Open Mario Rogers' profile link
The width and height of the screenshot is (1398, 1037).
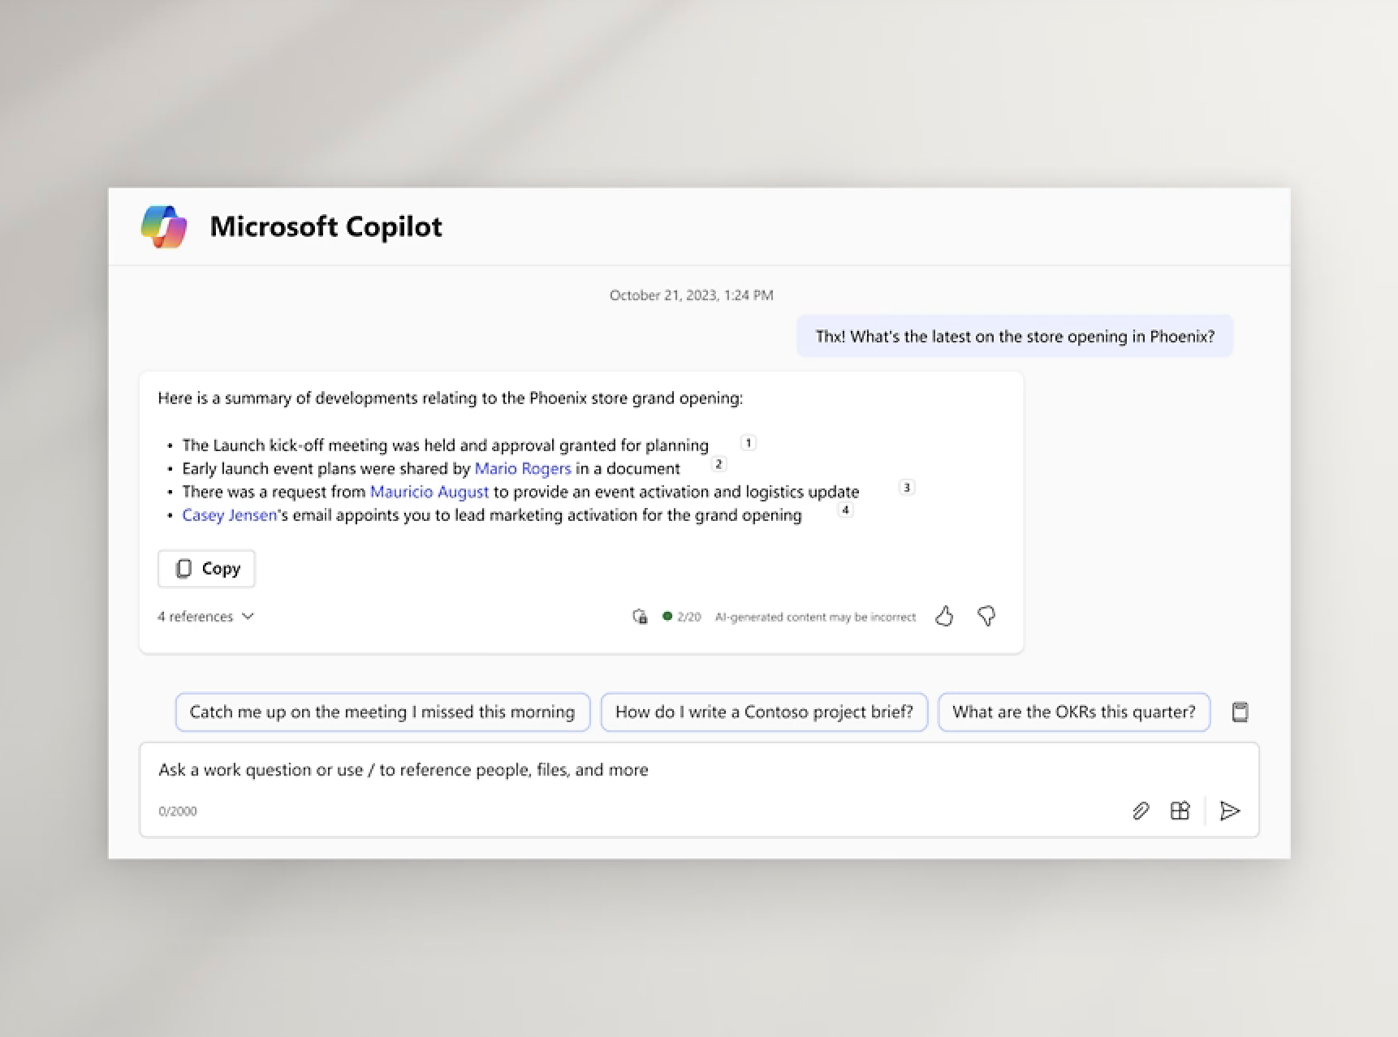pyautogui.click(x=522, y=468)
